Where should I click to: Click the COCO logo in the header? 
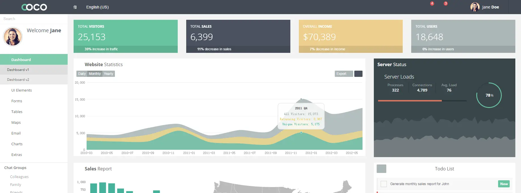(34, 7)
